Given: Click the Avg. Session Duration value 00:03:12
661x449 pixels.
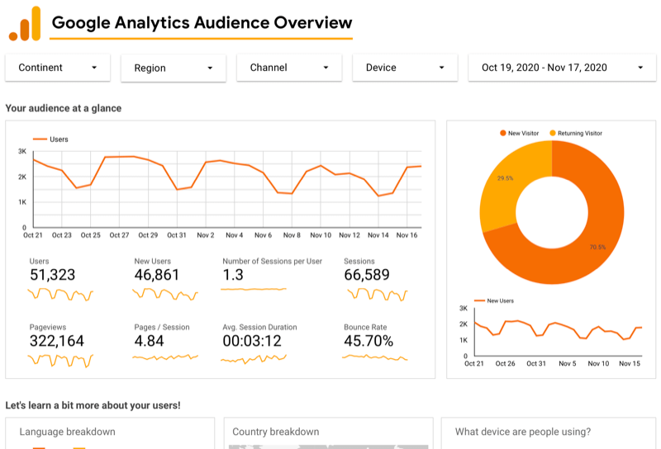Looking at the screenshot, I should [252, 341].
